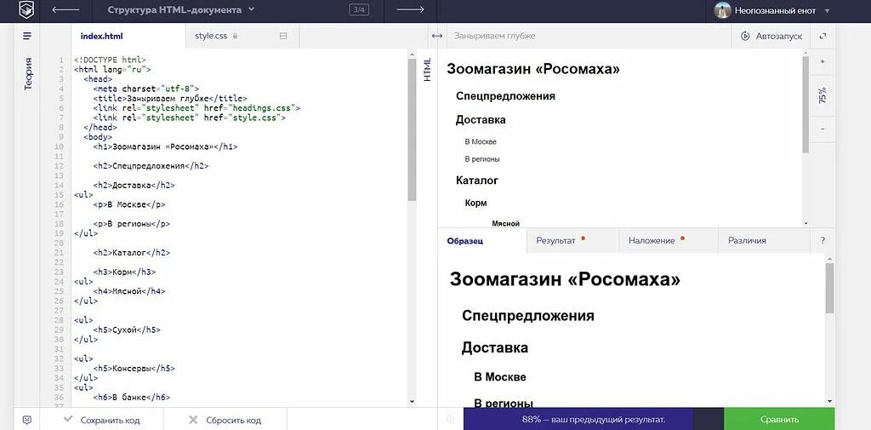Open the Наложение tab
This screenshot has width=871, height=430.
(x=669, y=241)
